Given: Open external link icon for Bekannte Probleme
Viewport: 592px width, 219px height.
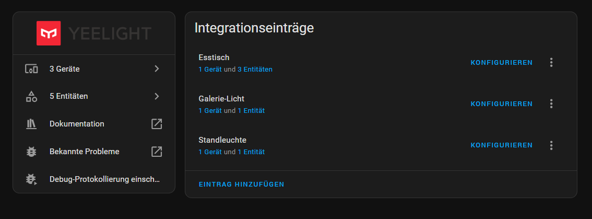Looking at the screenshot, I should coord(157,152).
